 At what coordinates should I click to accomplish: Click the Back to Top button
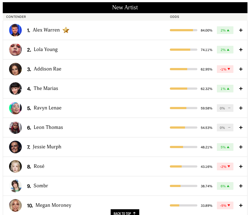(125, 213)
